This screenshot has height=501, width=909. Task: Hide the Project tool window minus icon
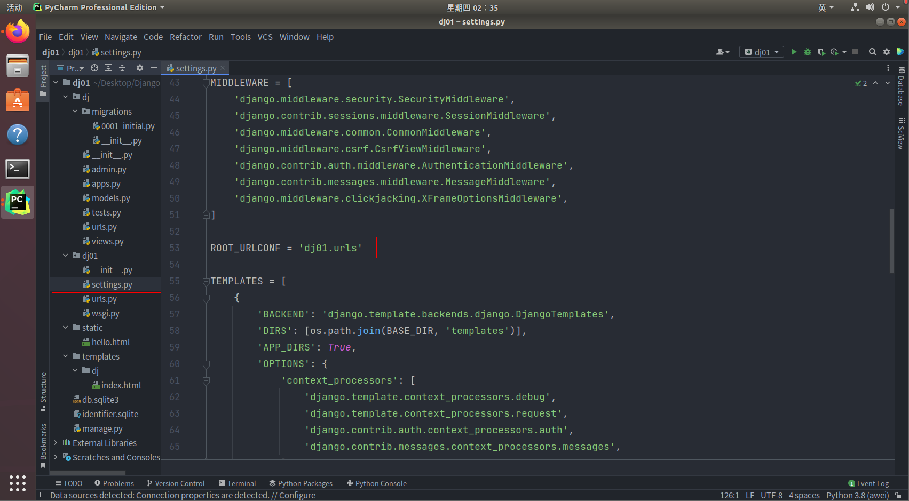(x=154, y=68)
